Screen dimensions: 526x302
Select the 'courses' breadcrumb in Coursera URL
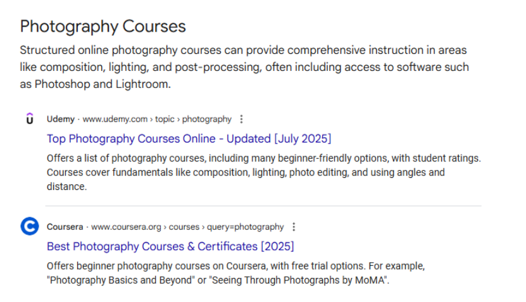184,227
